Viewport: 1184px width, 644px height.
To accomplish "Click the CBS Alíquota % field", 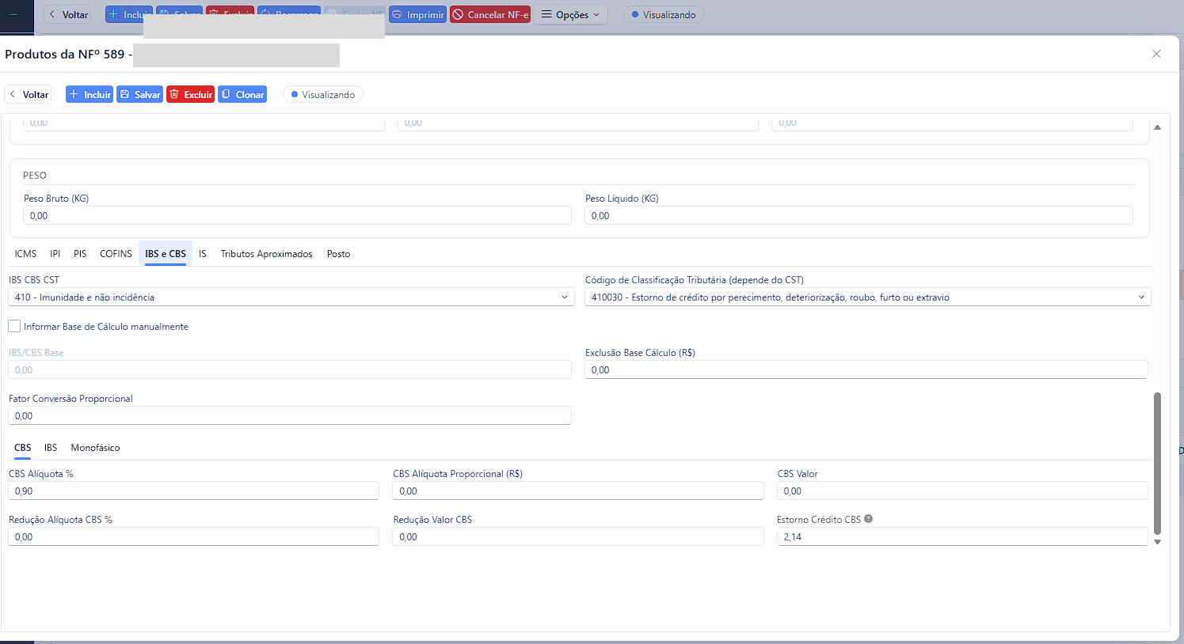I will 194,491.
